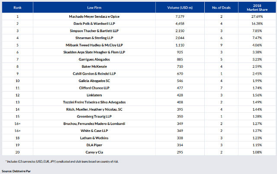Click the No. of Deals column header
Image resolution: width=277 pixels, height=174 pixels.
click(x=221, y=8)
